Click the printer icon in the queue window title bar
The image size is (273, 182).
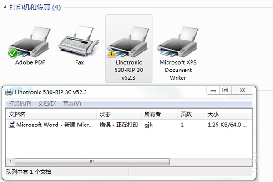(9, 92)
